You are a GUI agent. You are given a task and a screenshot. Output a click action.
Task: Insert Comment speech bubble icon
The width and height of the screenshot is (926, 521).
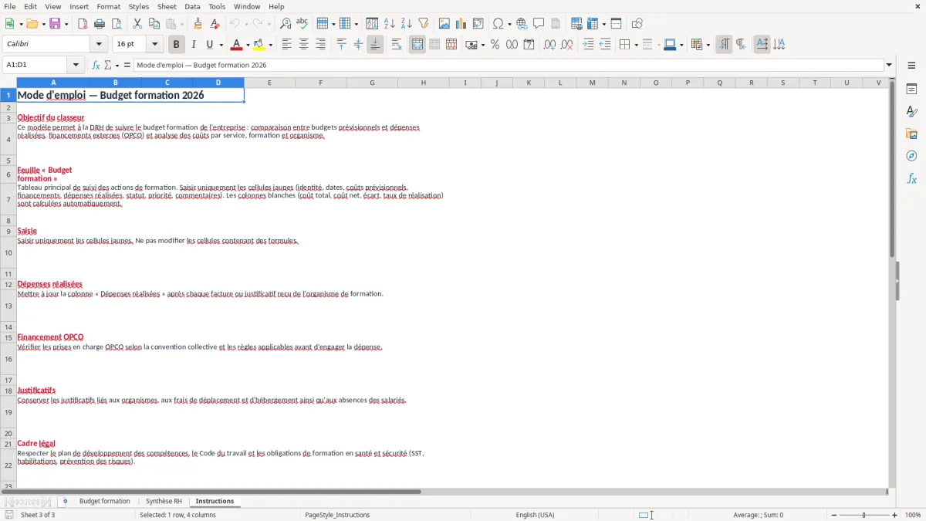539,24
